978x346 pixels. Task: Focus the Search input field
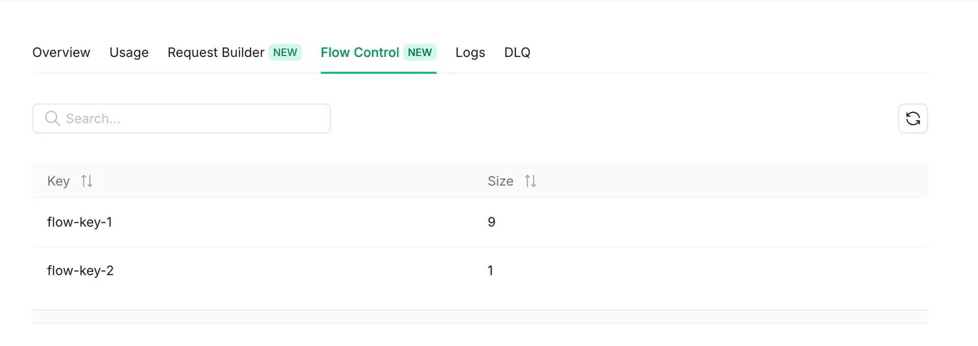(x=181, y=119)
